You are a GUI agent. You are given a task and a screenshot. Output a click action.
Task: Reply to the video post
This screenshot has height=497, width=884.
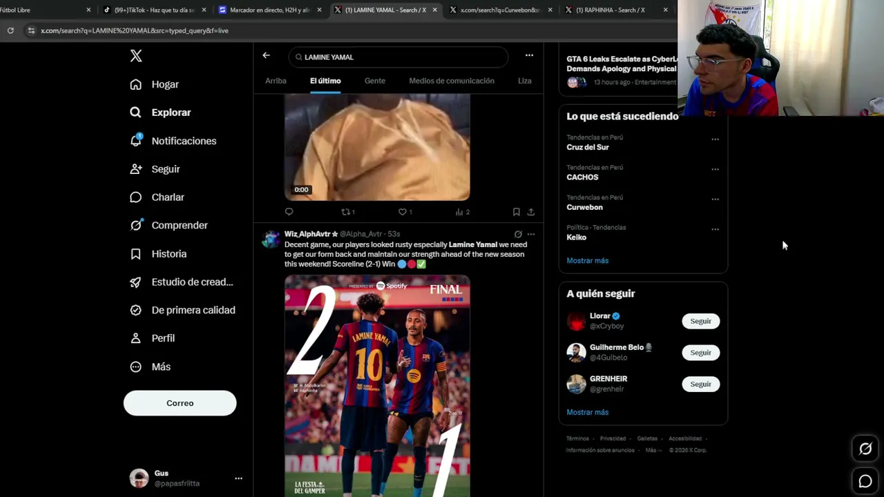pos(289,212)
